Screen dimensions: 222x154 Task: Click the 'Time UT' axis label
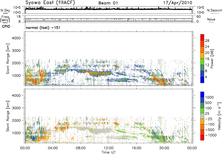click(109, 152)
